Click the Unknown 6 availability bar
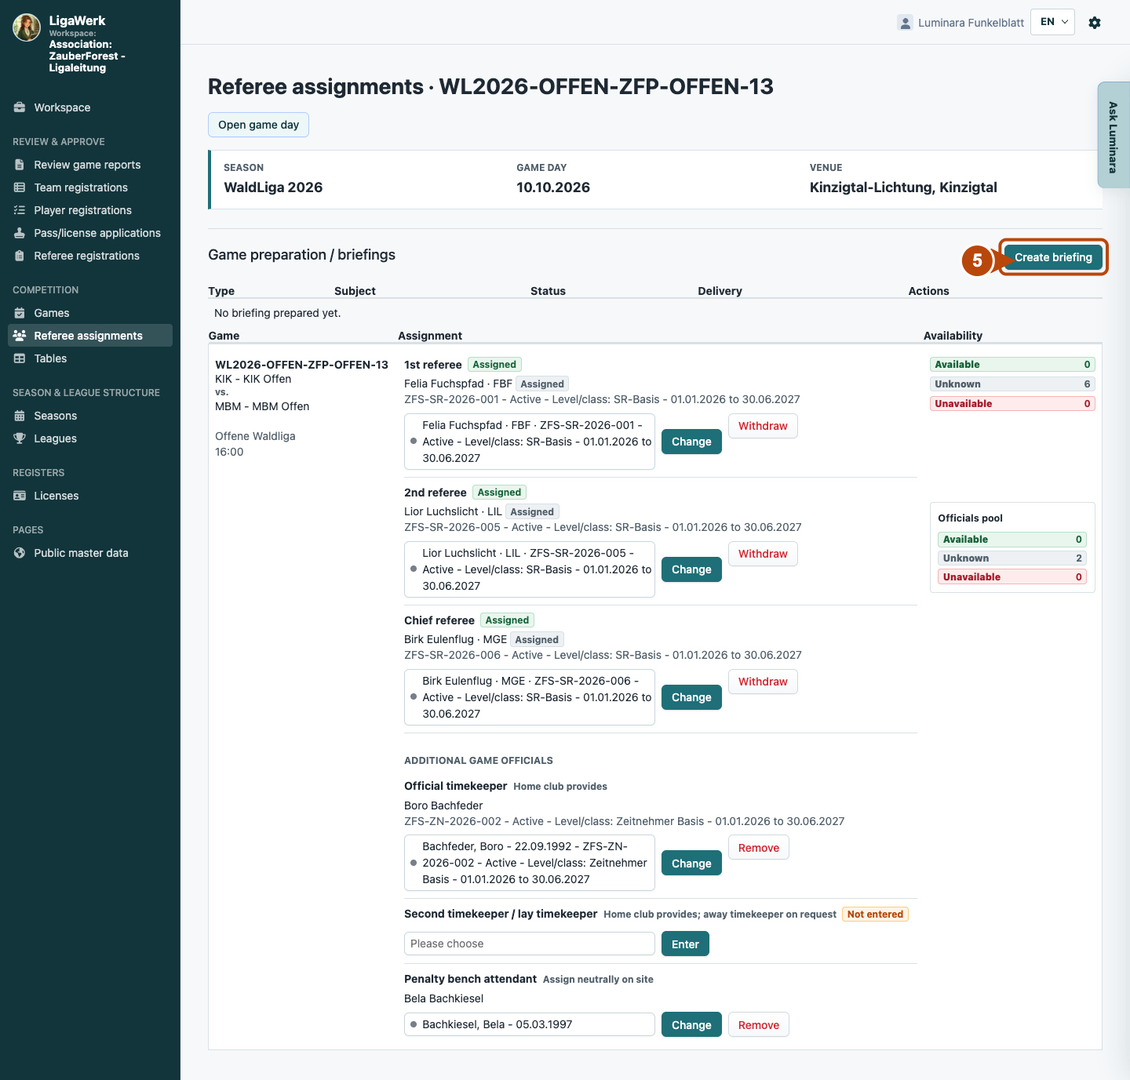This screenshot has height=1080, width=1130. point(1012,384)
